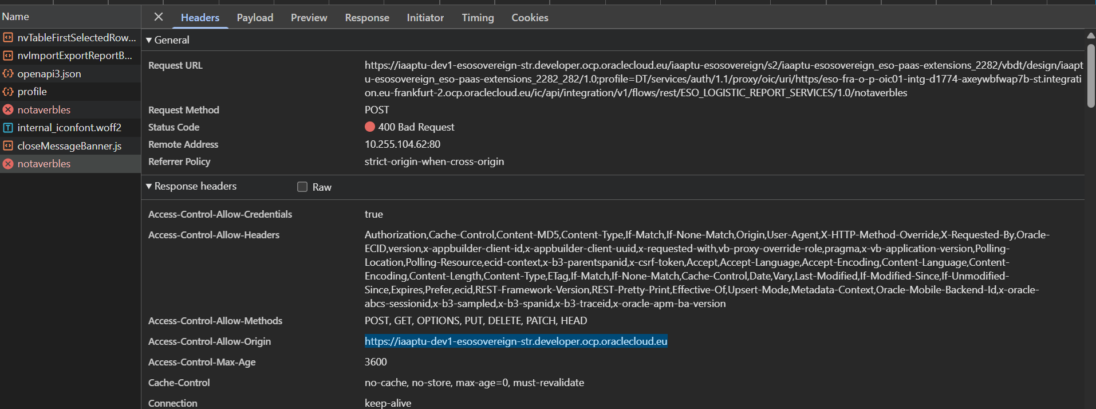The width and height of the screenshot is (1096, 409).
Task: Open the Initiator tab
Action: pos(425,18)
